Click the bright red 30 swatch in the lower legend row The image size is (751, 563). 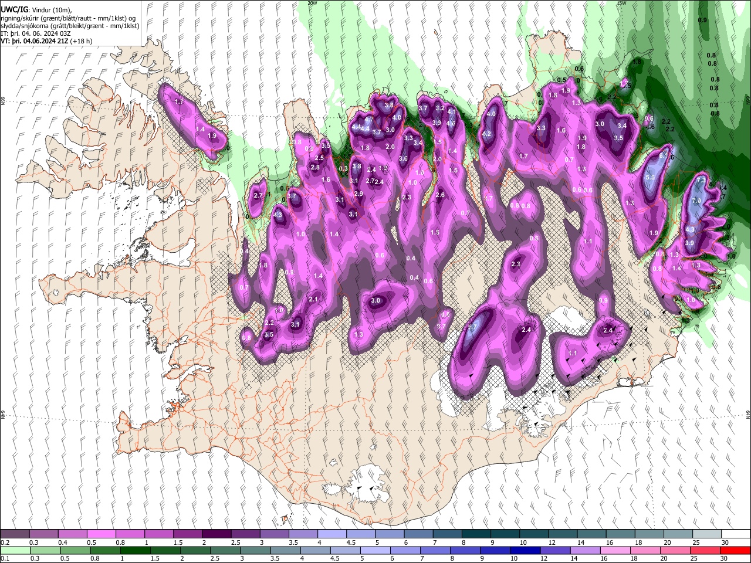736,550
